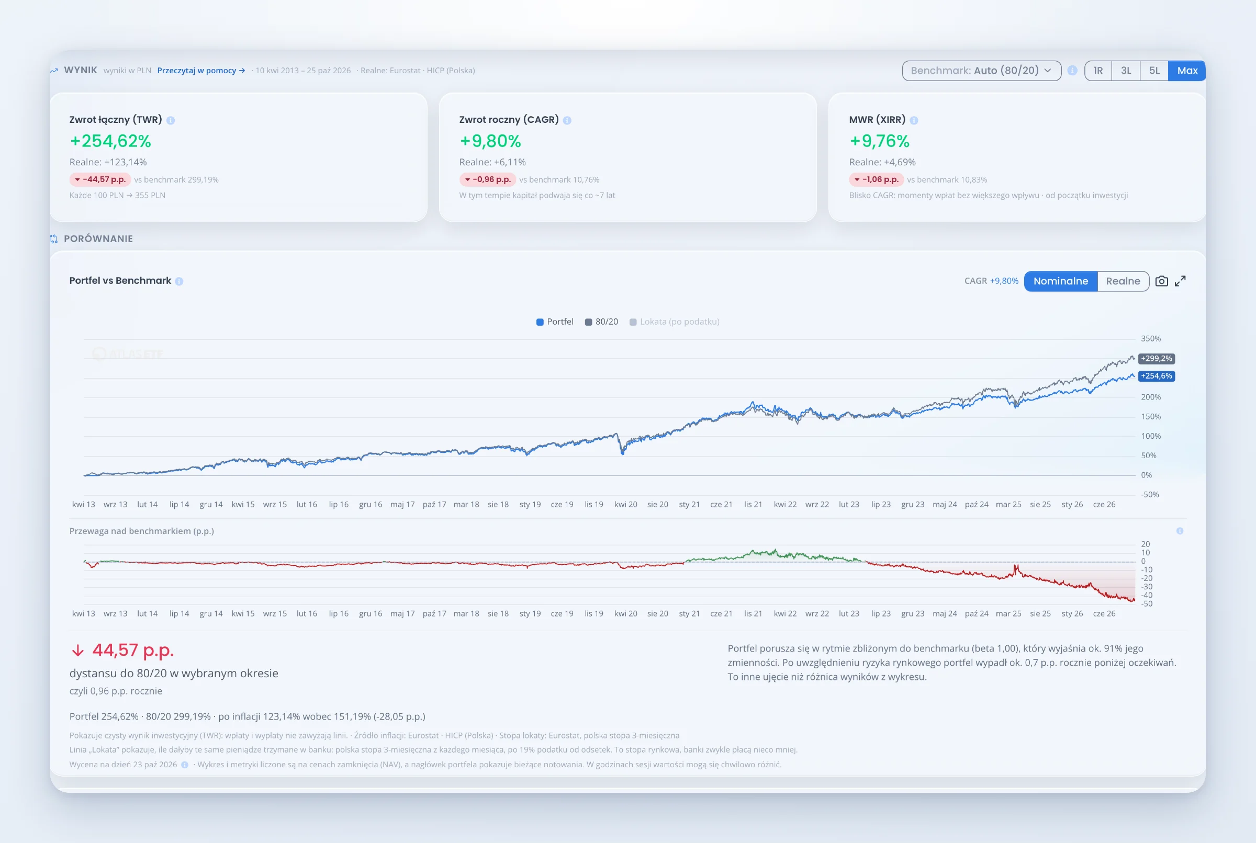Screen dimensions: 1256x843
Task: Open info icon next to MWR (XIRR)
Action: (914, 120)
